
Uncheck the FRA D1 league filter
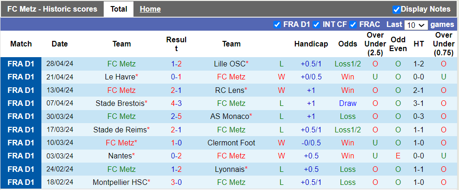tap(277, 25)
